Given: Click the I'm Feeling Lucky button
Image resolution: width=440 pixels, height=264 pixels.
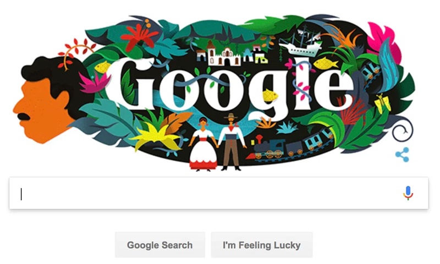Looking at the screenshot, I should (262, 245).
